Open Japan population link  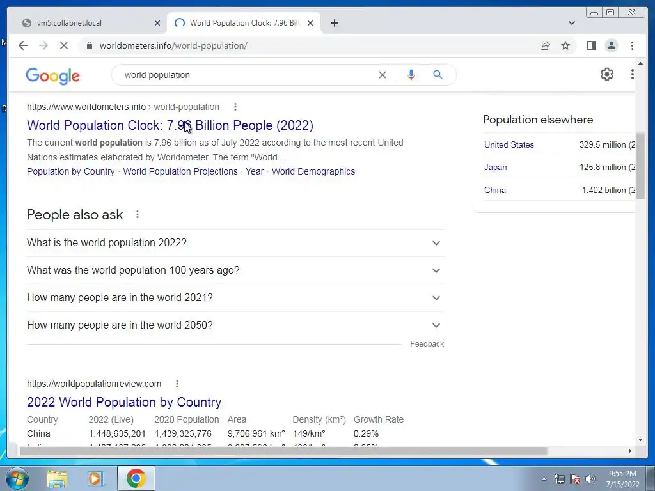[x=496, y=167]
